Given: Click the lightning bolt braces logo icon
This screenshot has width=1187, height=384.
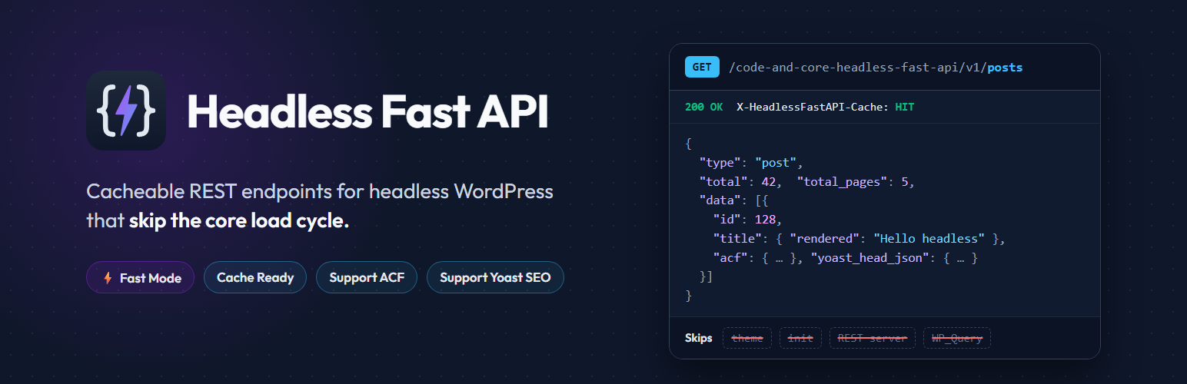Looking at the screenshot, I should pos(126,110).
